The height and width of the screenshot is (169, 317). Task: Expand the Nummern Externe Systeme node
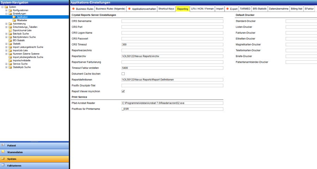click(6, 54)
